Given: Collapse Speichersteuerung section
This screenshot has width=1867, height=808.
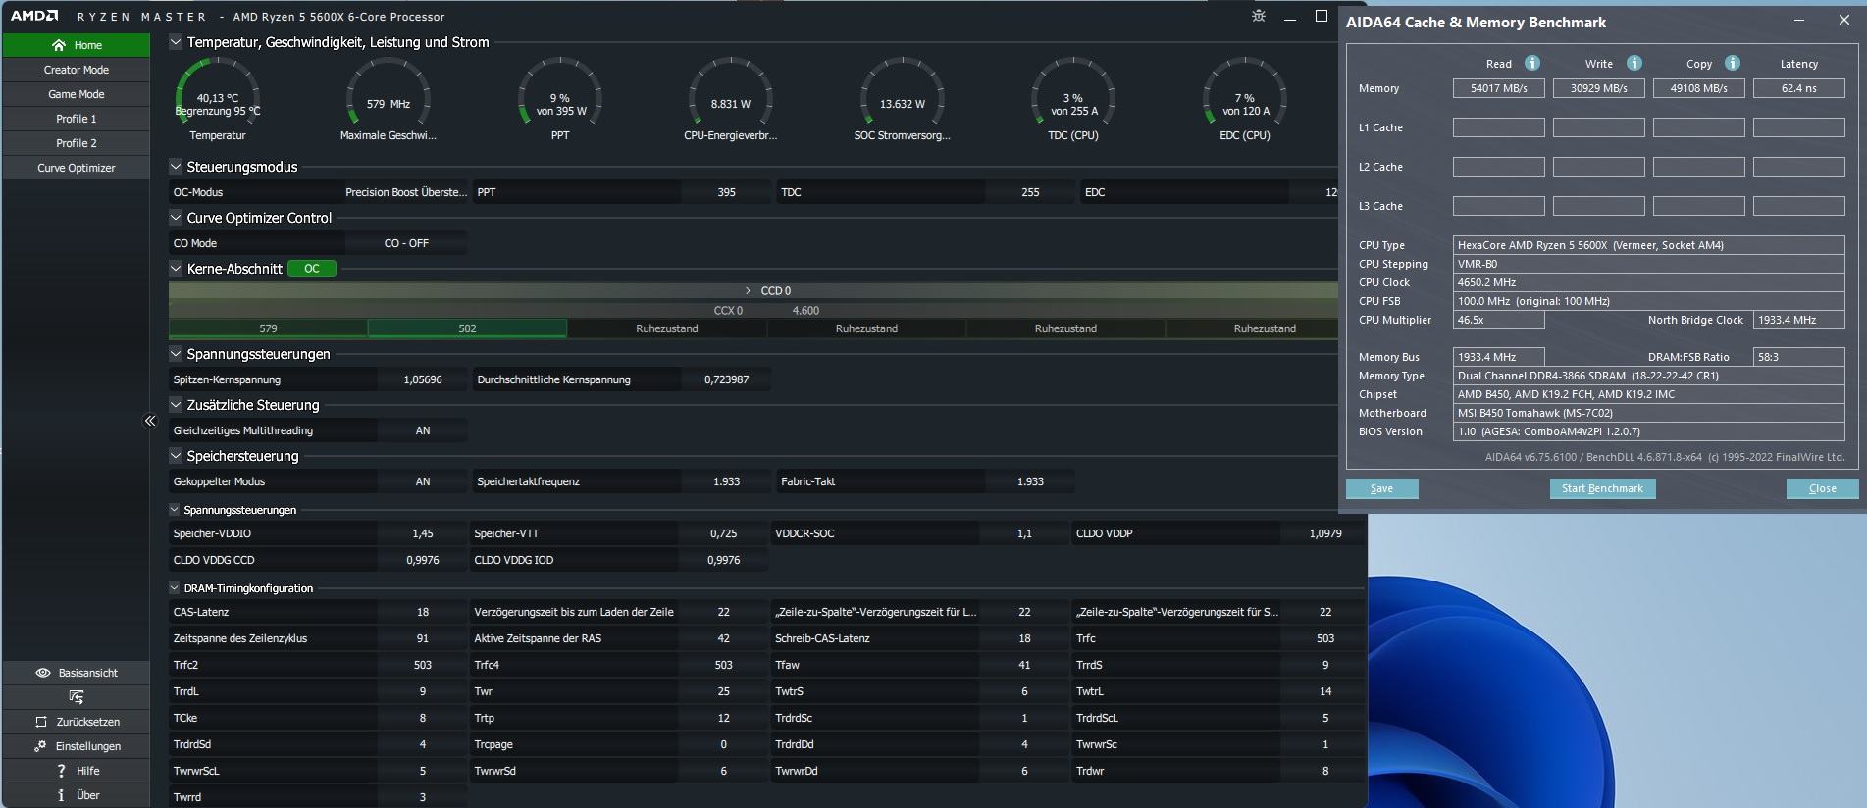Looking at the screenshot, I should 176,456.
